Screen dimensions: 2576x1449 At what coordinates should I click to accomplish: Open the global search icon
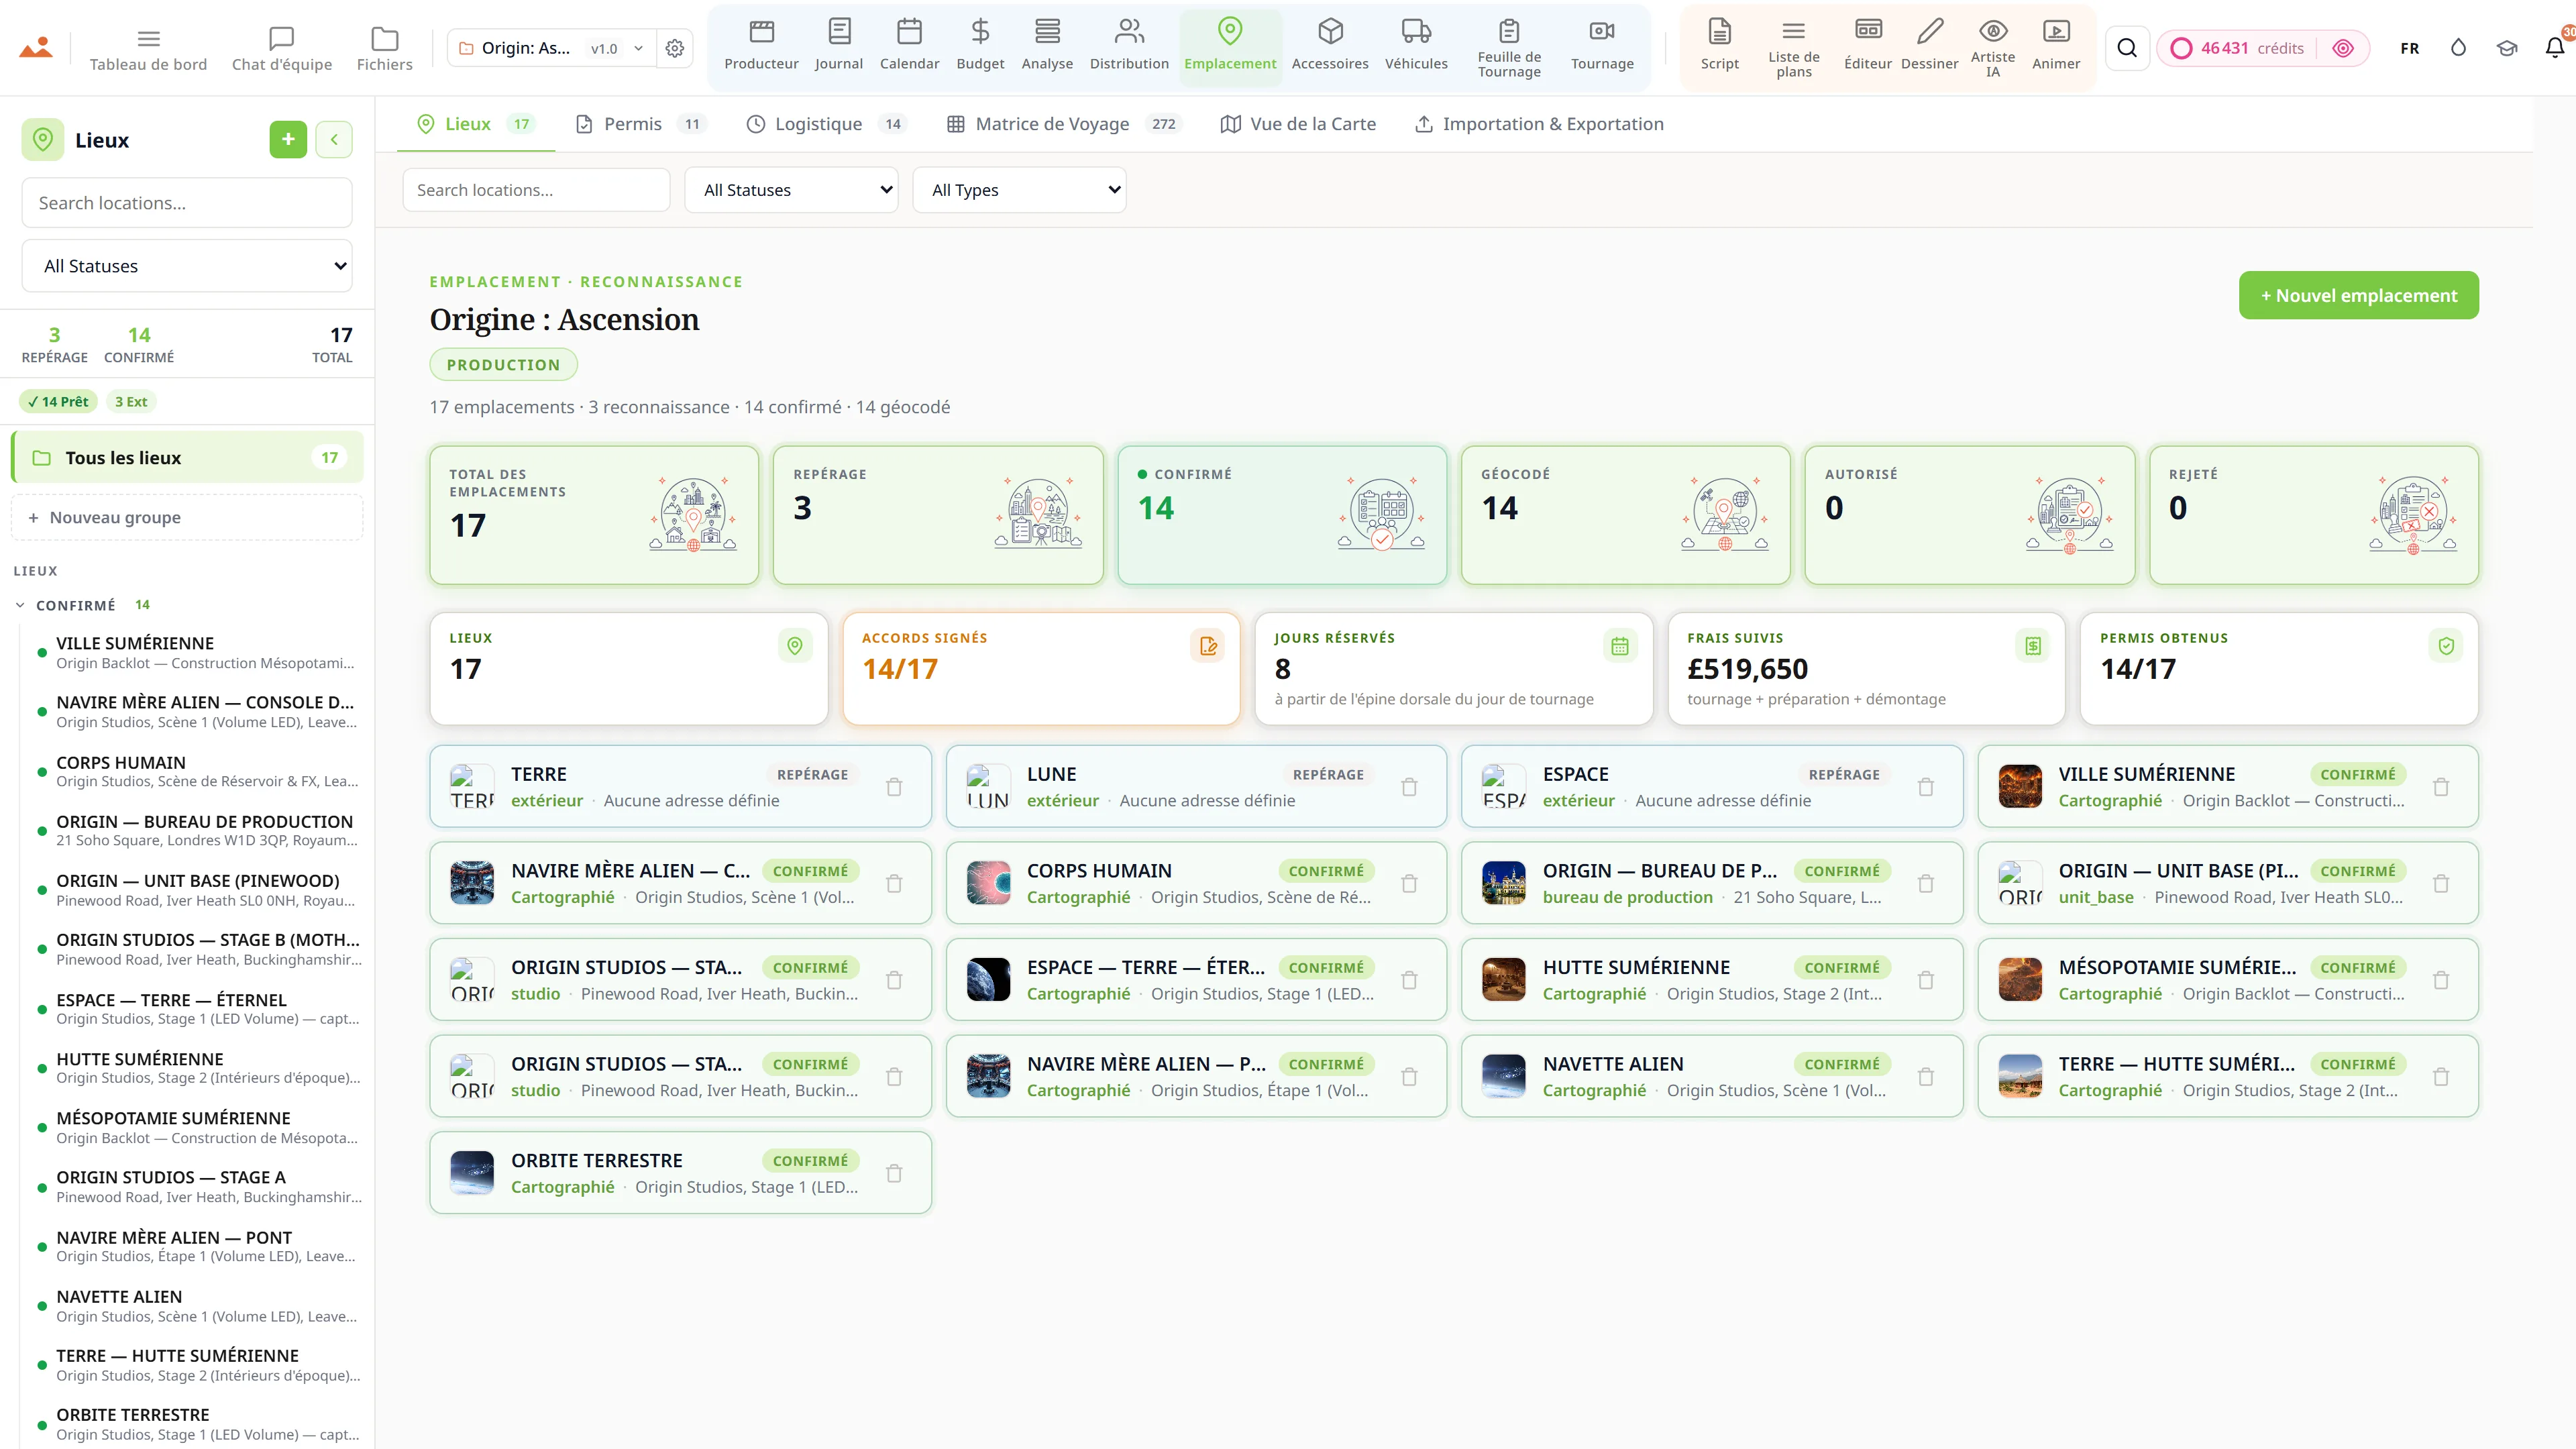pyautogui.click(x=2127, y=48)
